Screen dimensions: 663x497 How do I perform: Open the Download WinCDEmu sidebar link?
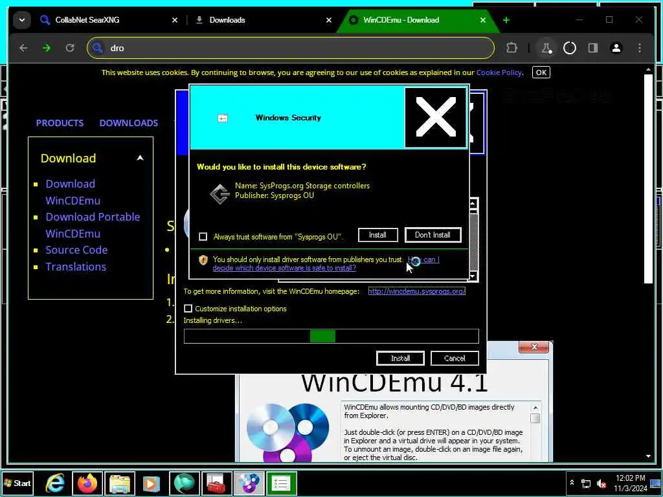73,192
